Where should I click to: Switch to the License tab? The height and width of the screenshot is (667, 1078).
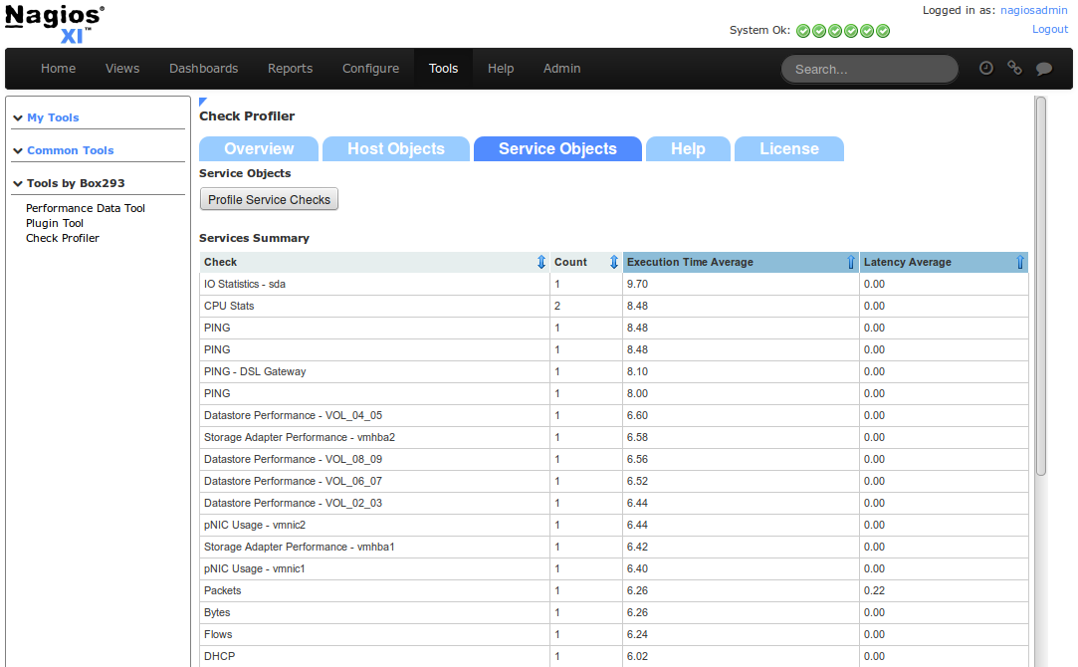point(789,149)
